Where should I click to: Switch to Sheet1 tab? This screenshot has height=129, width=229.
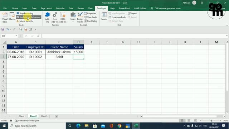click(22, 116)
